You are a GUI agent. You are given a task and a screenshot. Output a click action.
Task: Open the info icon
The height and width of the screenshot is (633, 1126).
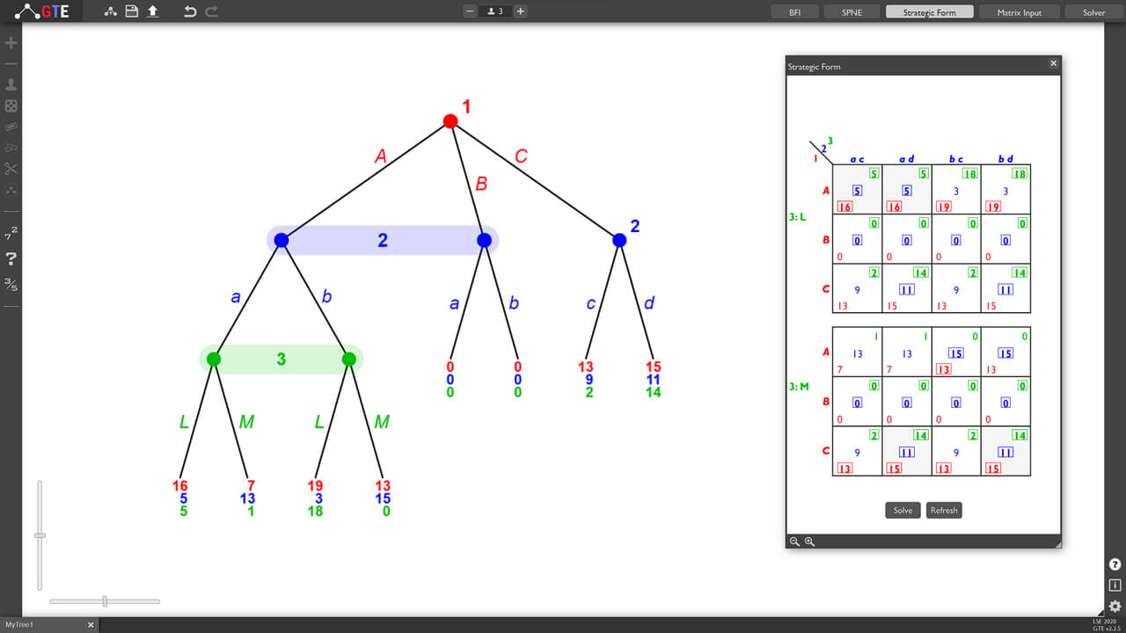point(1115,585)
